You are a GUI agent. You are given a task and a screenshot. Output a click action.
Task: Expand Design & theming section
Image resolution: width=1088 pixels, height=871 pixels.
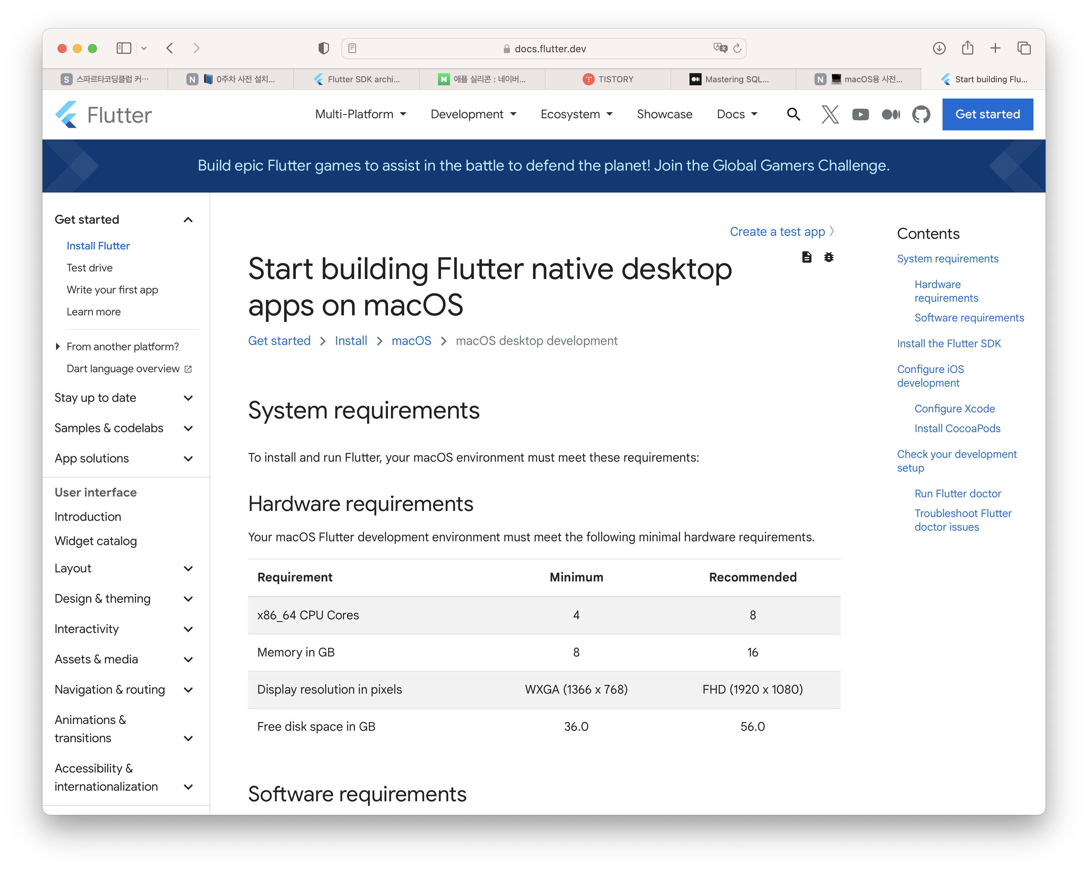click(x=188, y=599)
